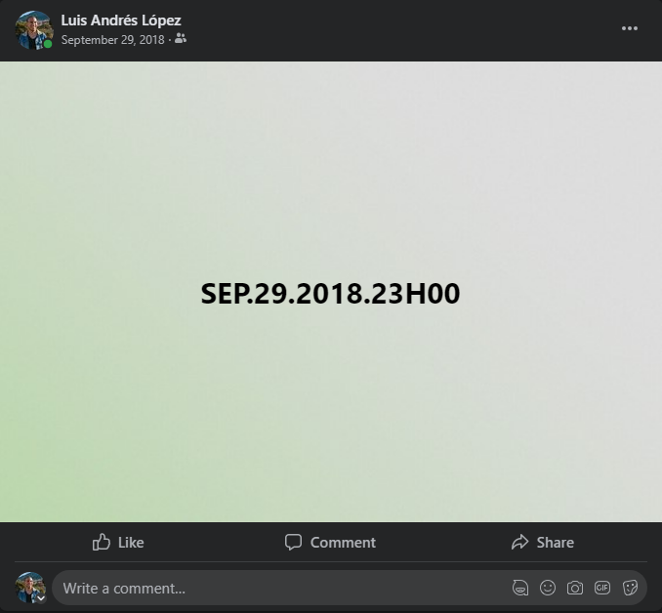Click the Share button label
The height and width of the screenshot is (613, 662).
point(555,543)
